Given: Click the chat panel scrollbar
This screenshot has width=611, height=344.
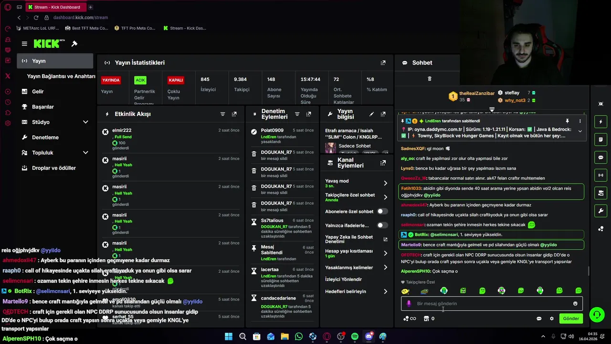Looking at the screenshot, I should [589, 271].
